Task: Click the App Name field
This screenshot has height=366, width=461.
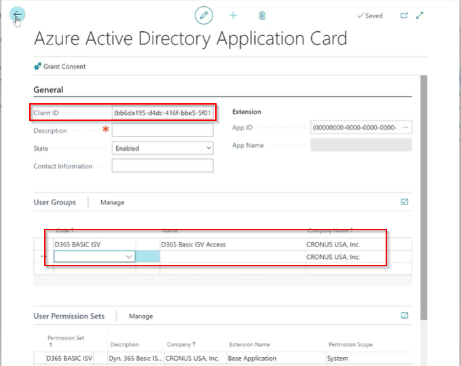Action: pyautogui.click(x=361, y=145)
